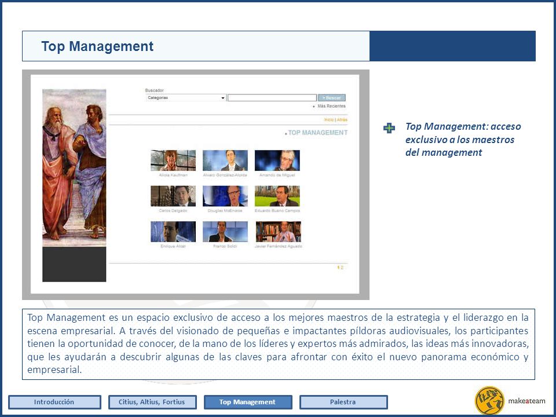
Task: Select the Top Management tab at the bottom
Action: 248,402
